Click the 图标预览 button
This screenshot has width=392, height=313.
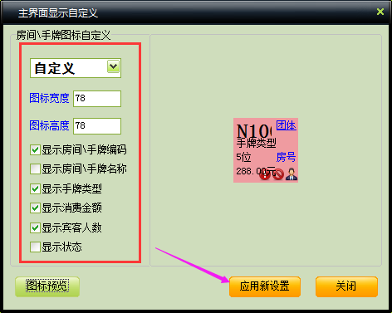pyautogui.click(x=47, y=286)
